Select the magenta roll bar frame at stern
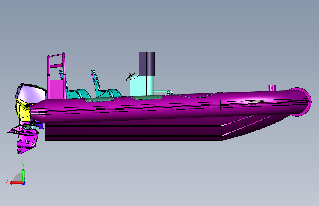The height and width of the screenshot is (206, 319). [x=56, y=76]
